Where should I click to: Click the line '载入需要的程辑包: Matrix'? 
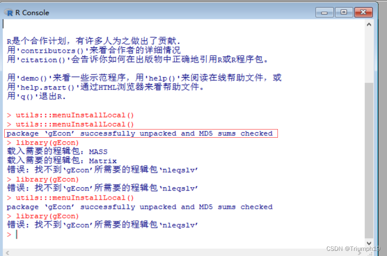pos(62,160)
